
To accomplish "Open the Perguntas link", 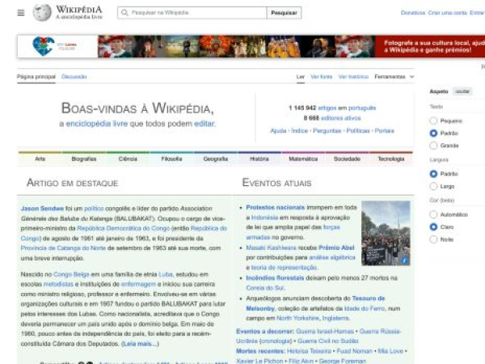I will point(327,130).
